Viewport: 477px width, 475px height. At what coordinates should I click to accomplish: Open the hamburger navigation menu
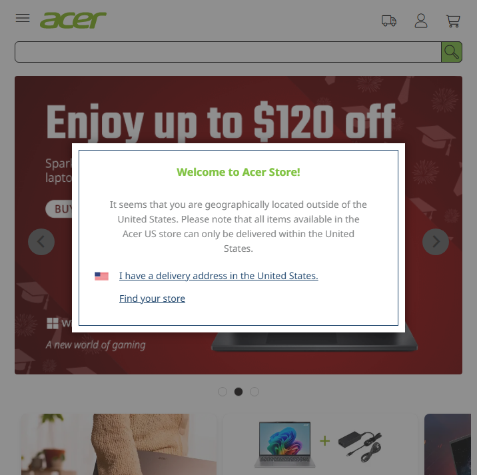click(x=23, y=18)
